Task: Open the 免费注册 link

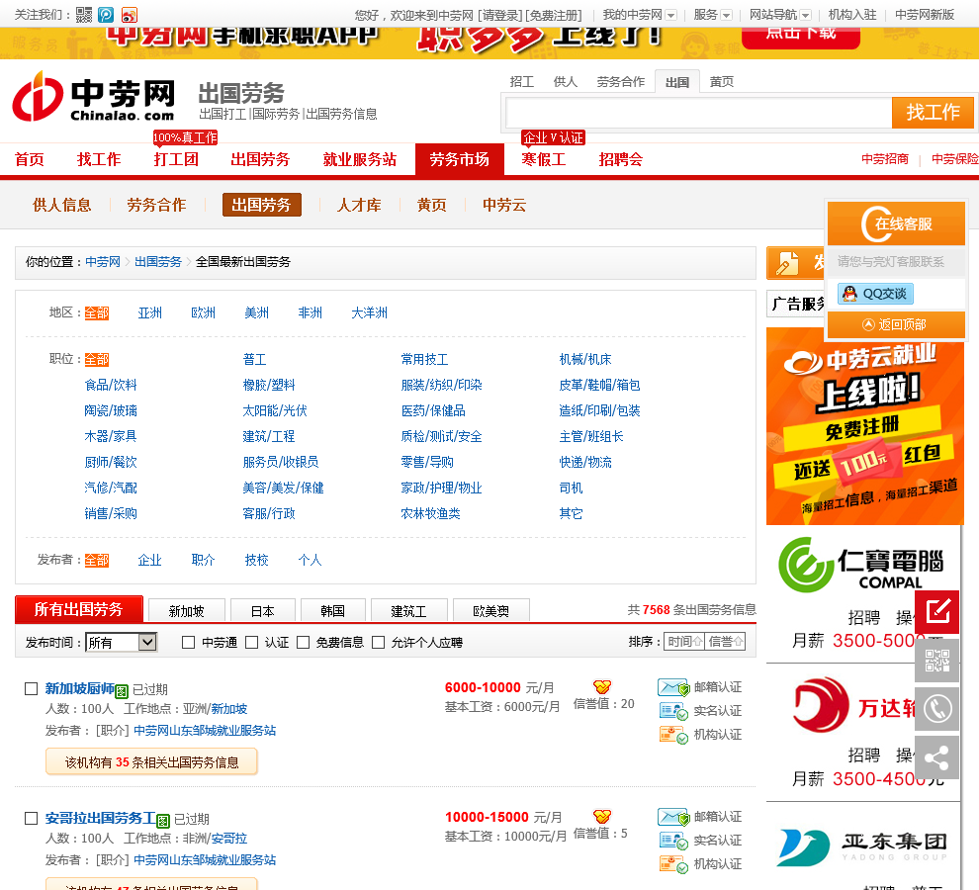Action: click(x=554, y=15)
